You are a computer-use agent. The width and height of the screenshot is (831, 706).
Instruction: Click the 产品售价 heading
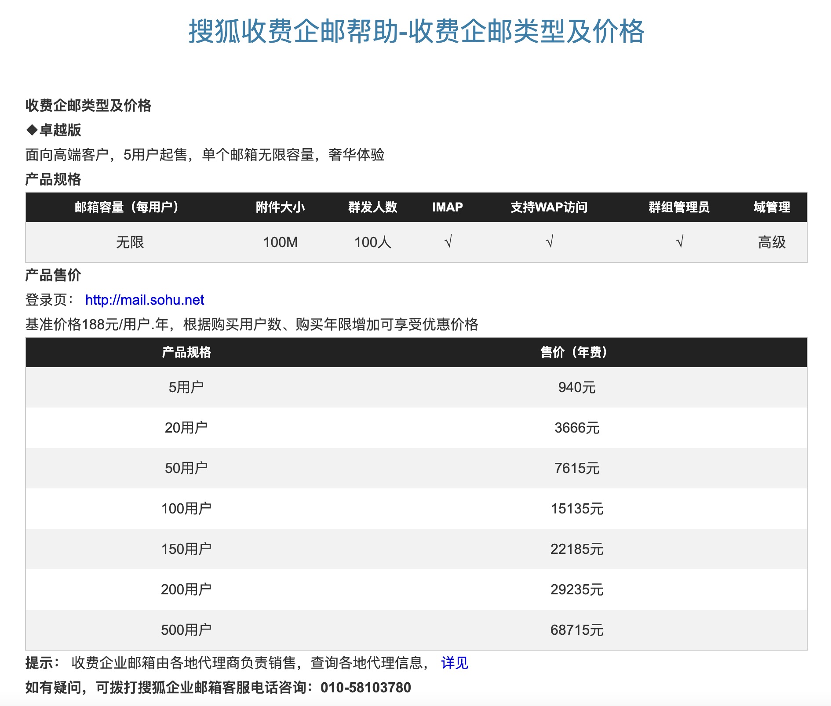click(53, 275)
